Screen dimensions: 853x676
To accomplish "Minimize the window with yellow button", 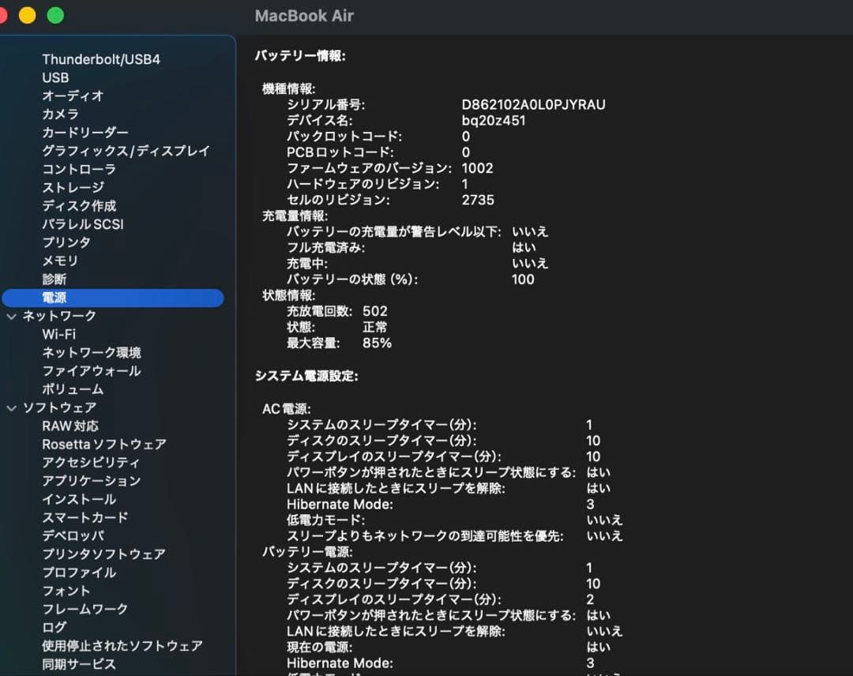I will pyautogui.click(x=27, y=15).
